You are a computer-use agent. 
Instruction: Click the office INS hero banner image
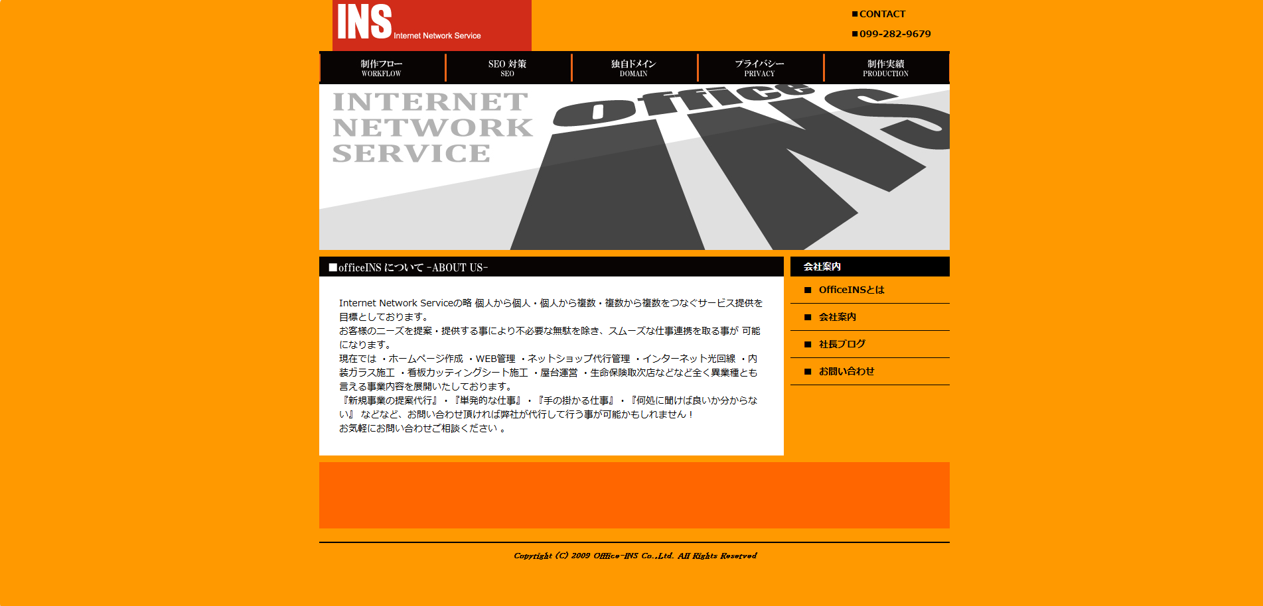(x=634, y=167)
